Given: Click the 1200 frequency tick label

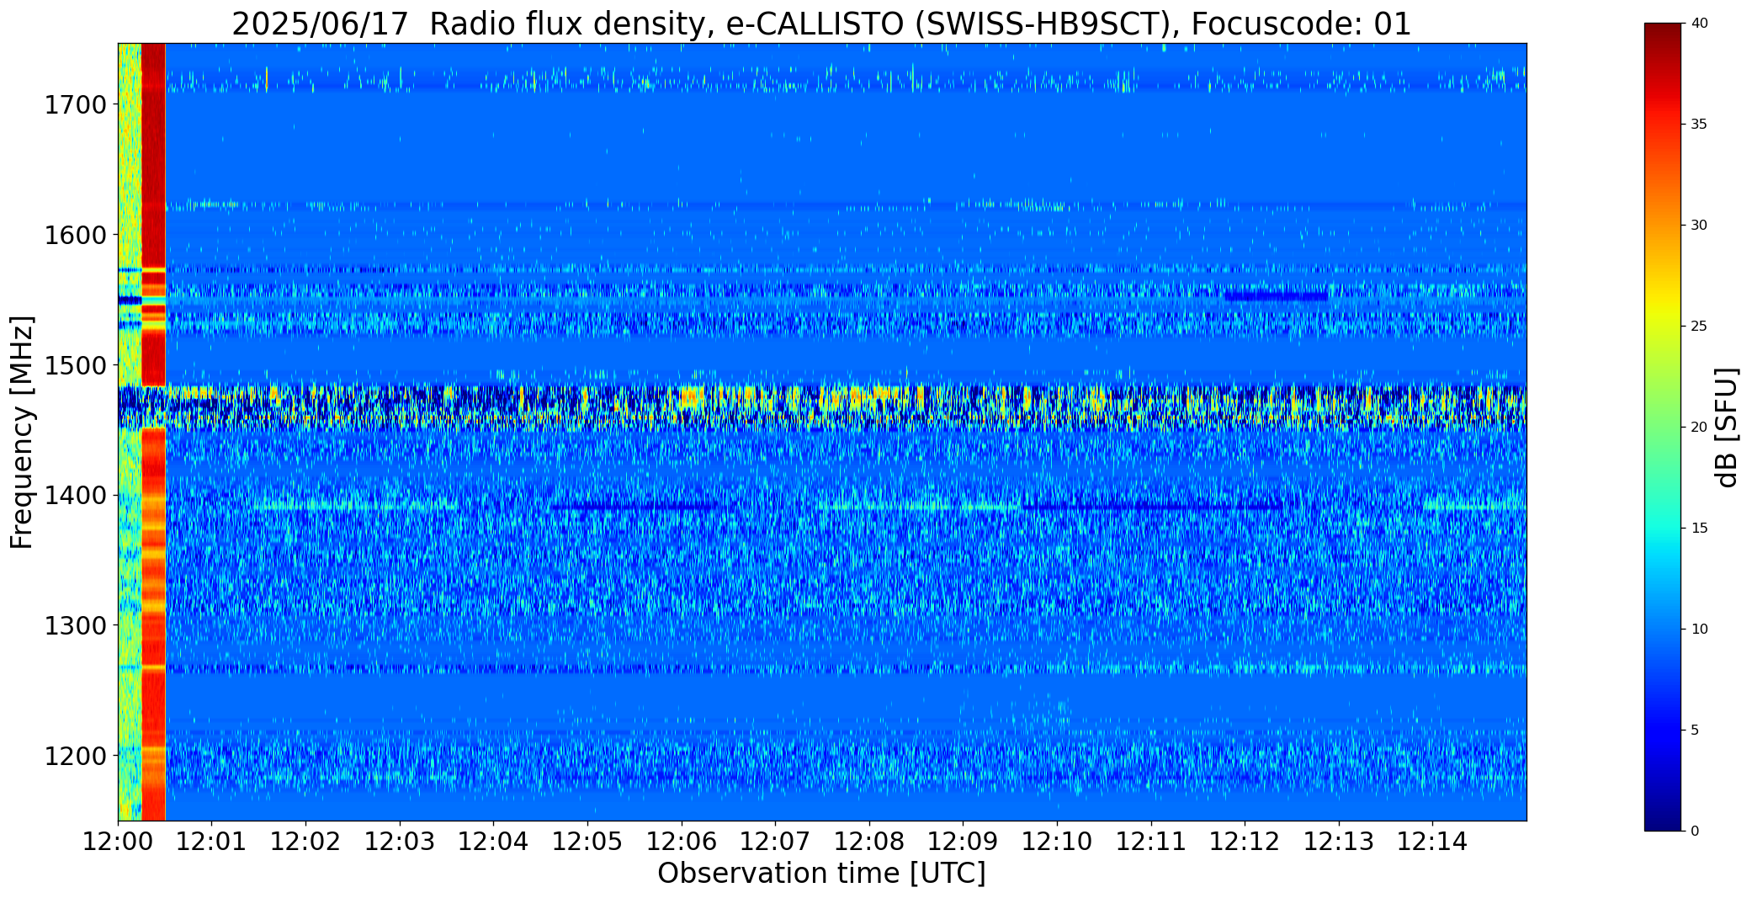Looking at the screenshot, I should [75, 756].
